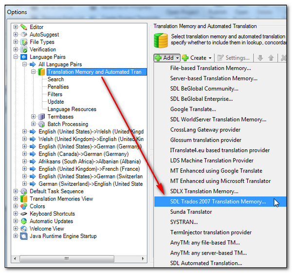292x273 pixels.
Task: Select Filters tree item
Action: pyautogui.click(x=55, y=94)
